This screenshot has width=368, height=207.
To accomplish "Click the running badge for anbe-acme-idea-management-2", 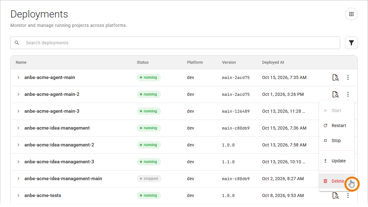I will pos(149,145).
